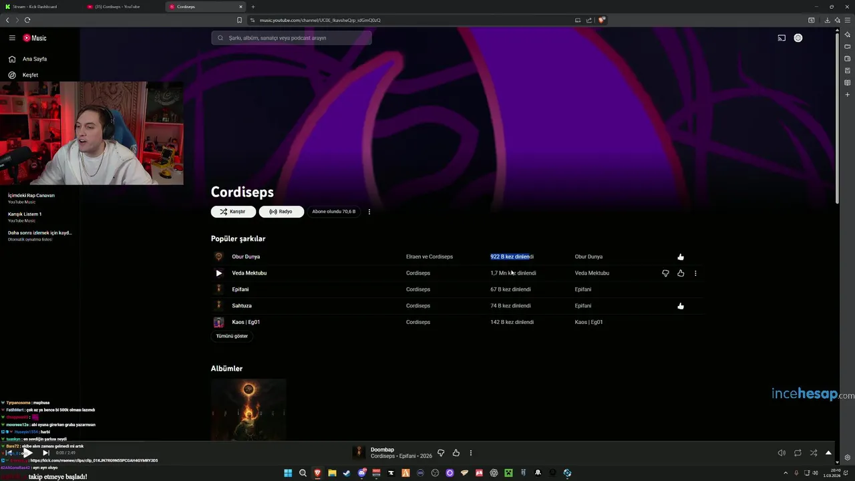Open the account avatar menu
This screenshot has width=855, height=481.
(x=798, y=38)
